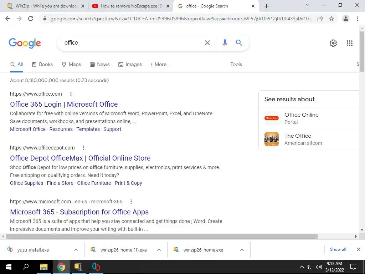Go back to the previous page

[8, 19]
